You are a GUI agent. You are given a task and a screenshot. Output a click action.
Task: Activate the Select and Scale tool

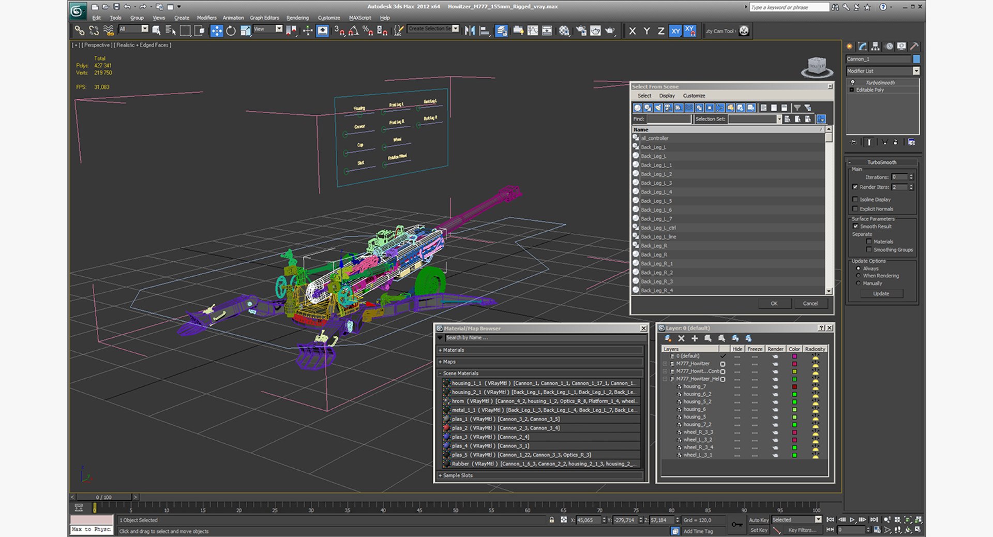245,31
